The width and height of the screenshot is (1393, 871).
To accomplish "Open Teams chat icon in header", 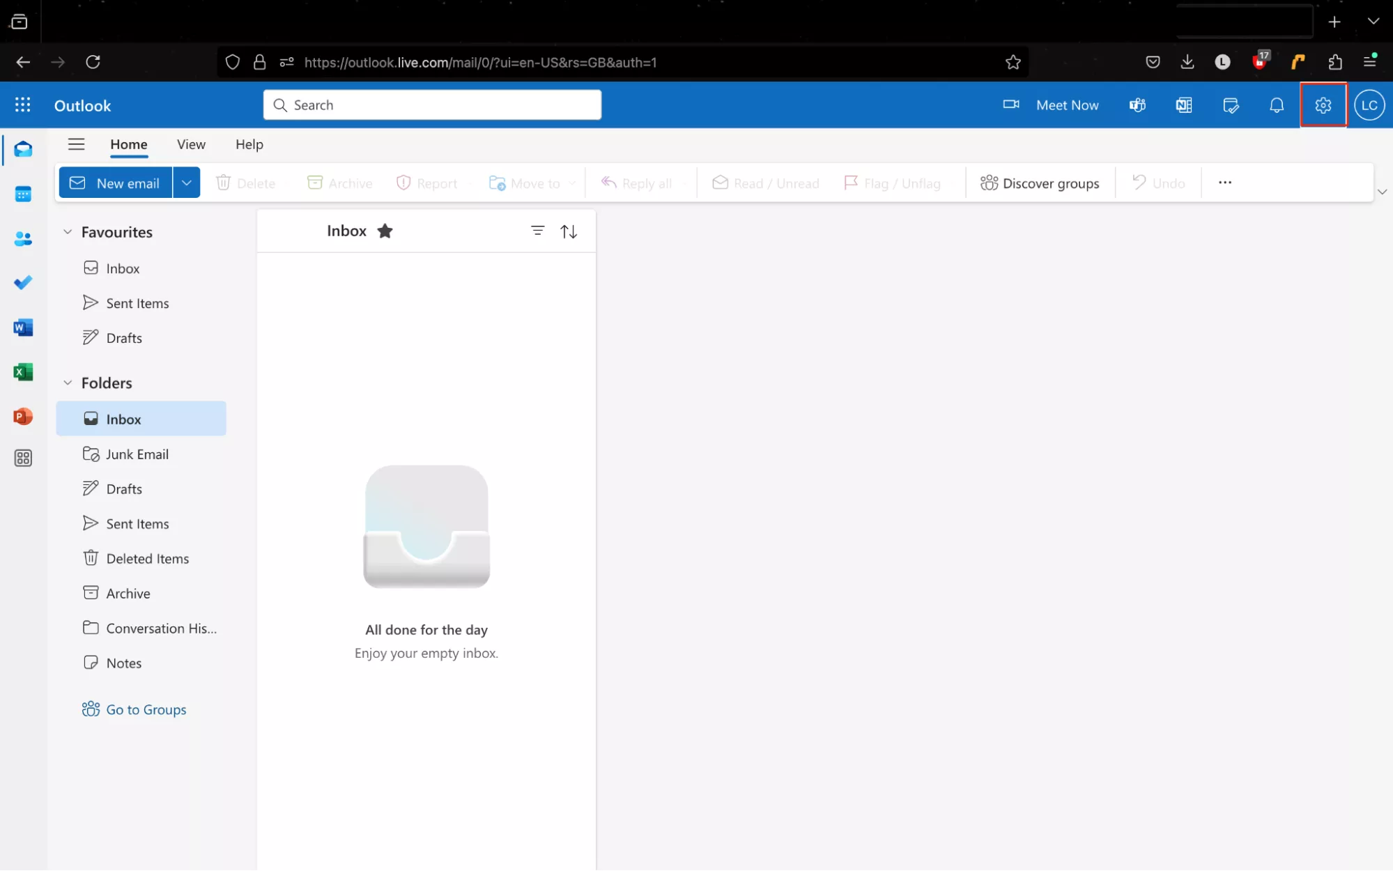I will point(1137,105).
